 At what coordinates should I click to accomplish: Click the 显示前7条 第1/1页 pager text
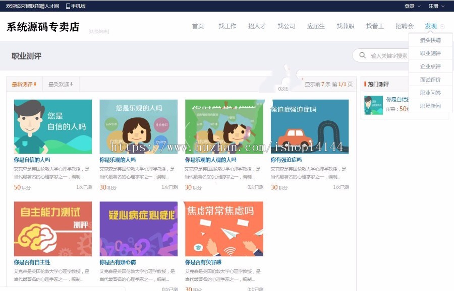pos(328,84)
